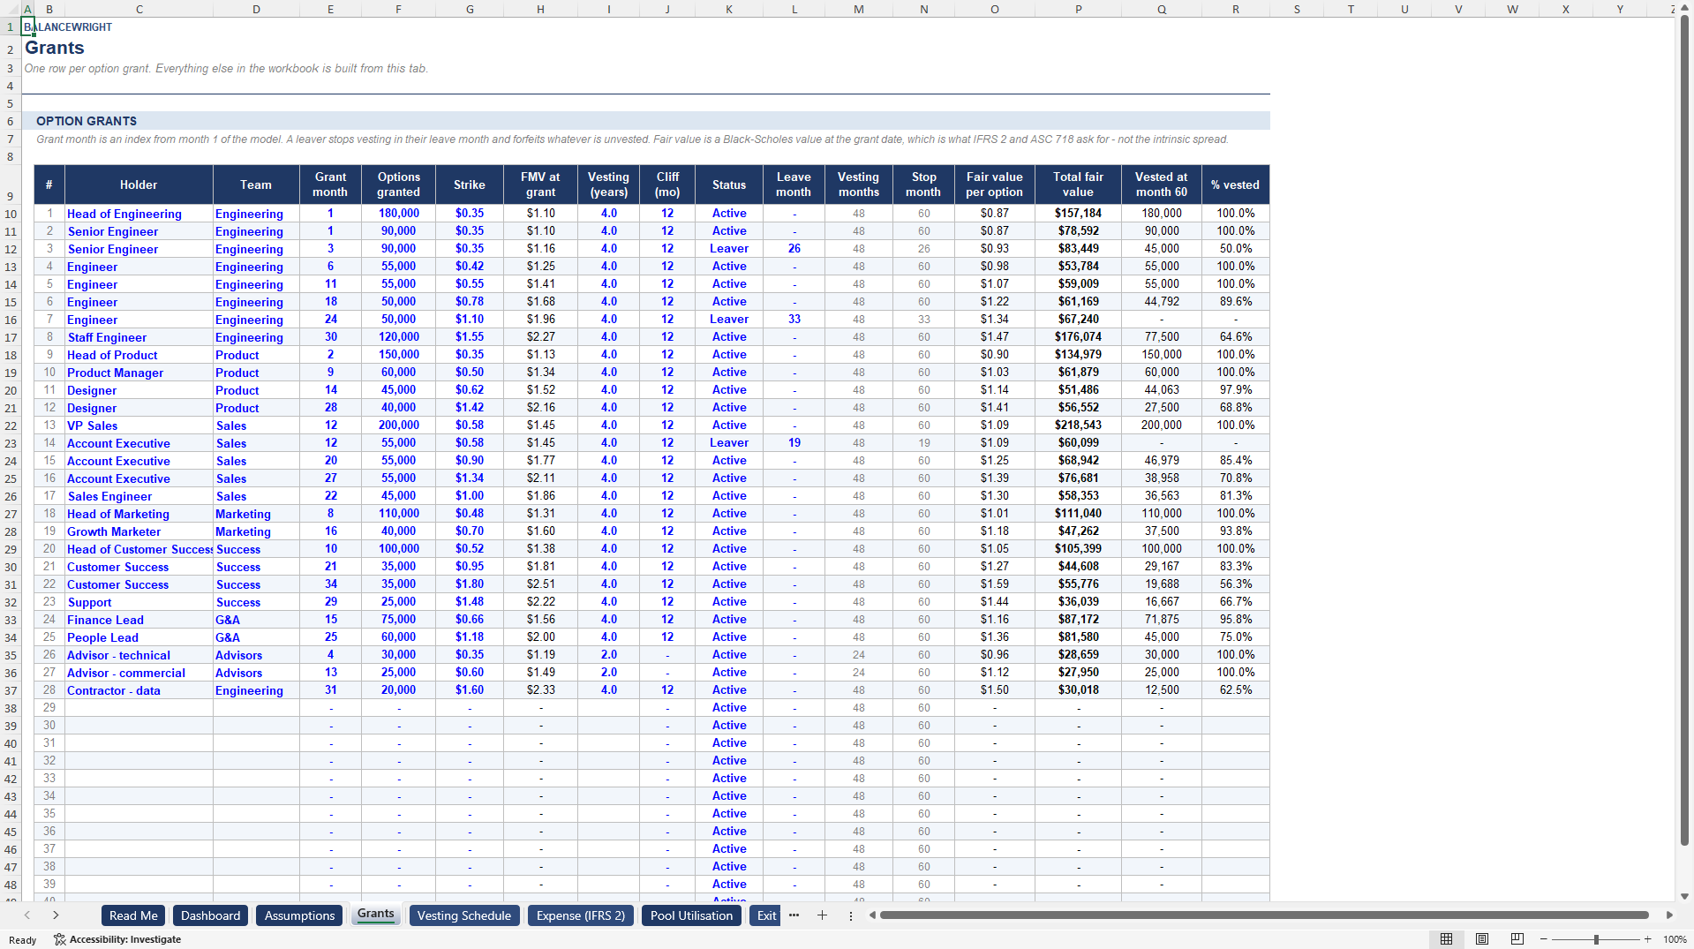Select the Contractor - data cell
Viewport: 1694px width, 949px height.
pyautogui.click(x=139, y=690)
